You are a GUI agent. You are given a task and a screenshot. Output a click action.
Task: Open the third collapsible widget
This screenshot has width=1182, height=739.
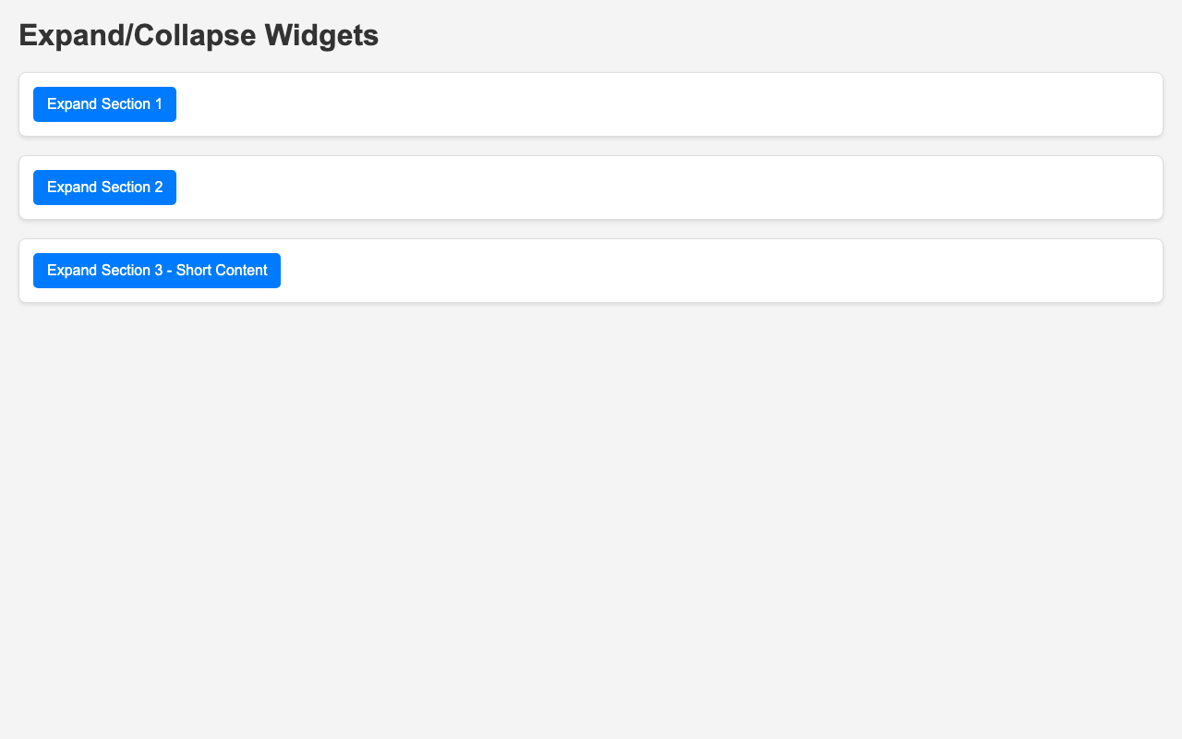pos(157,271)
